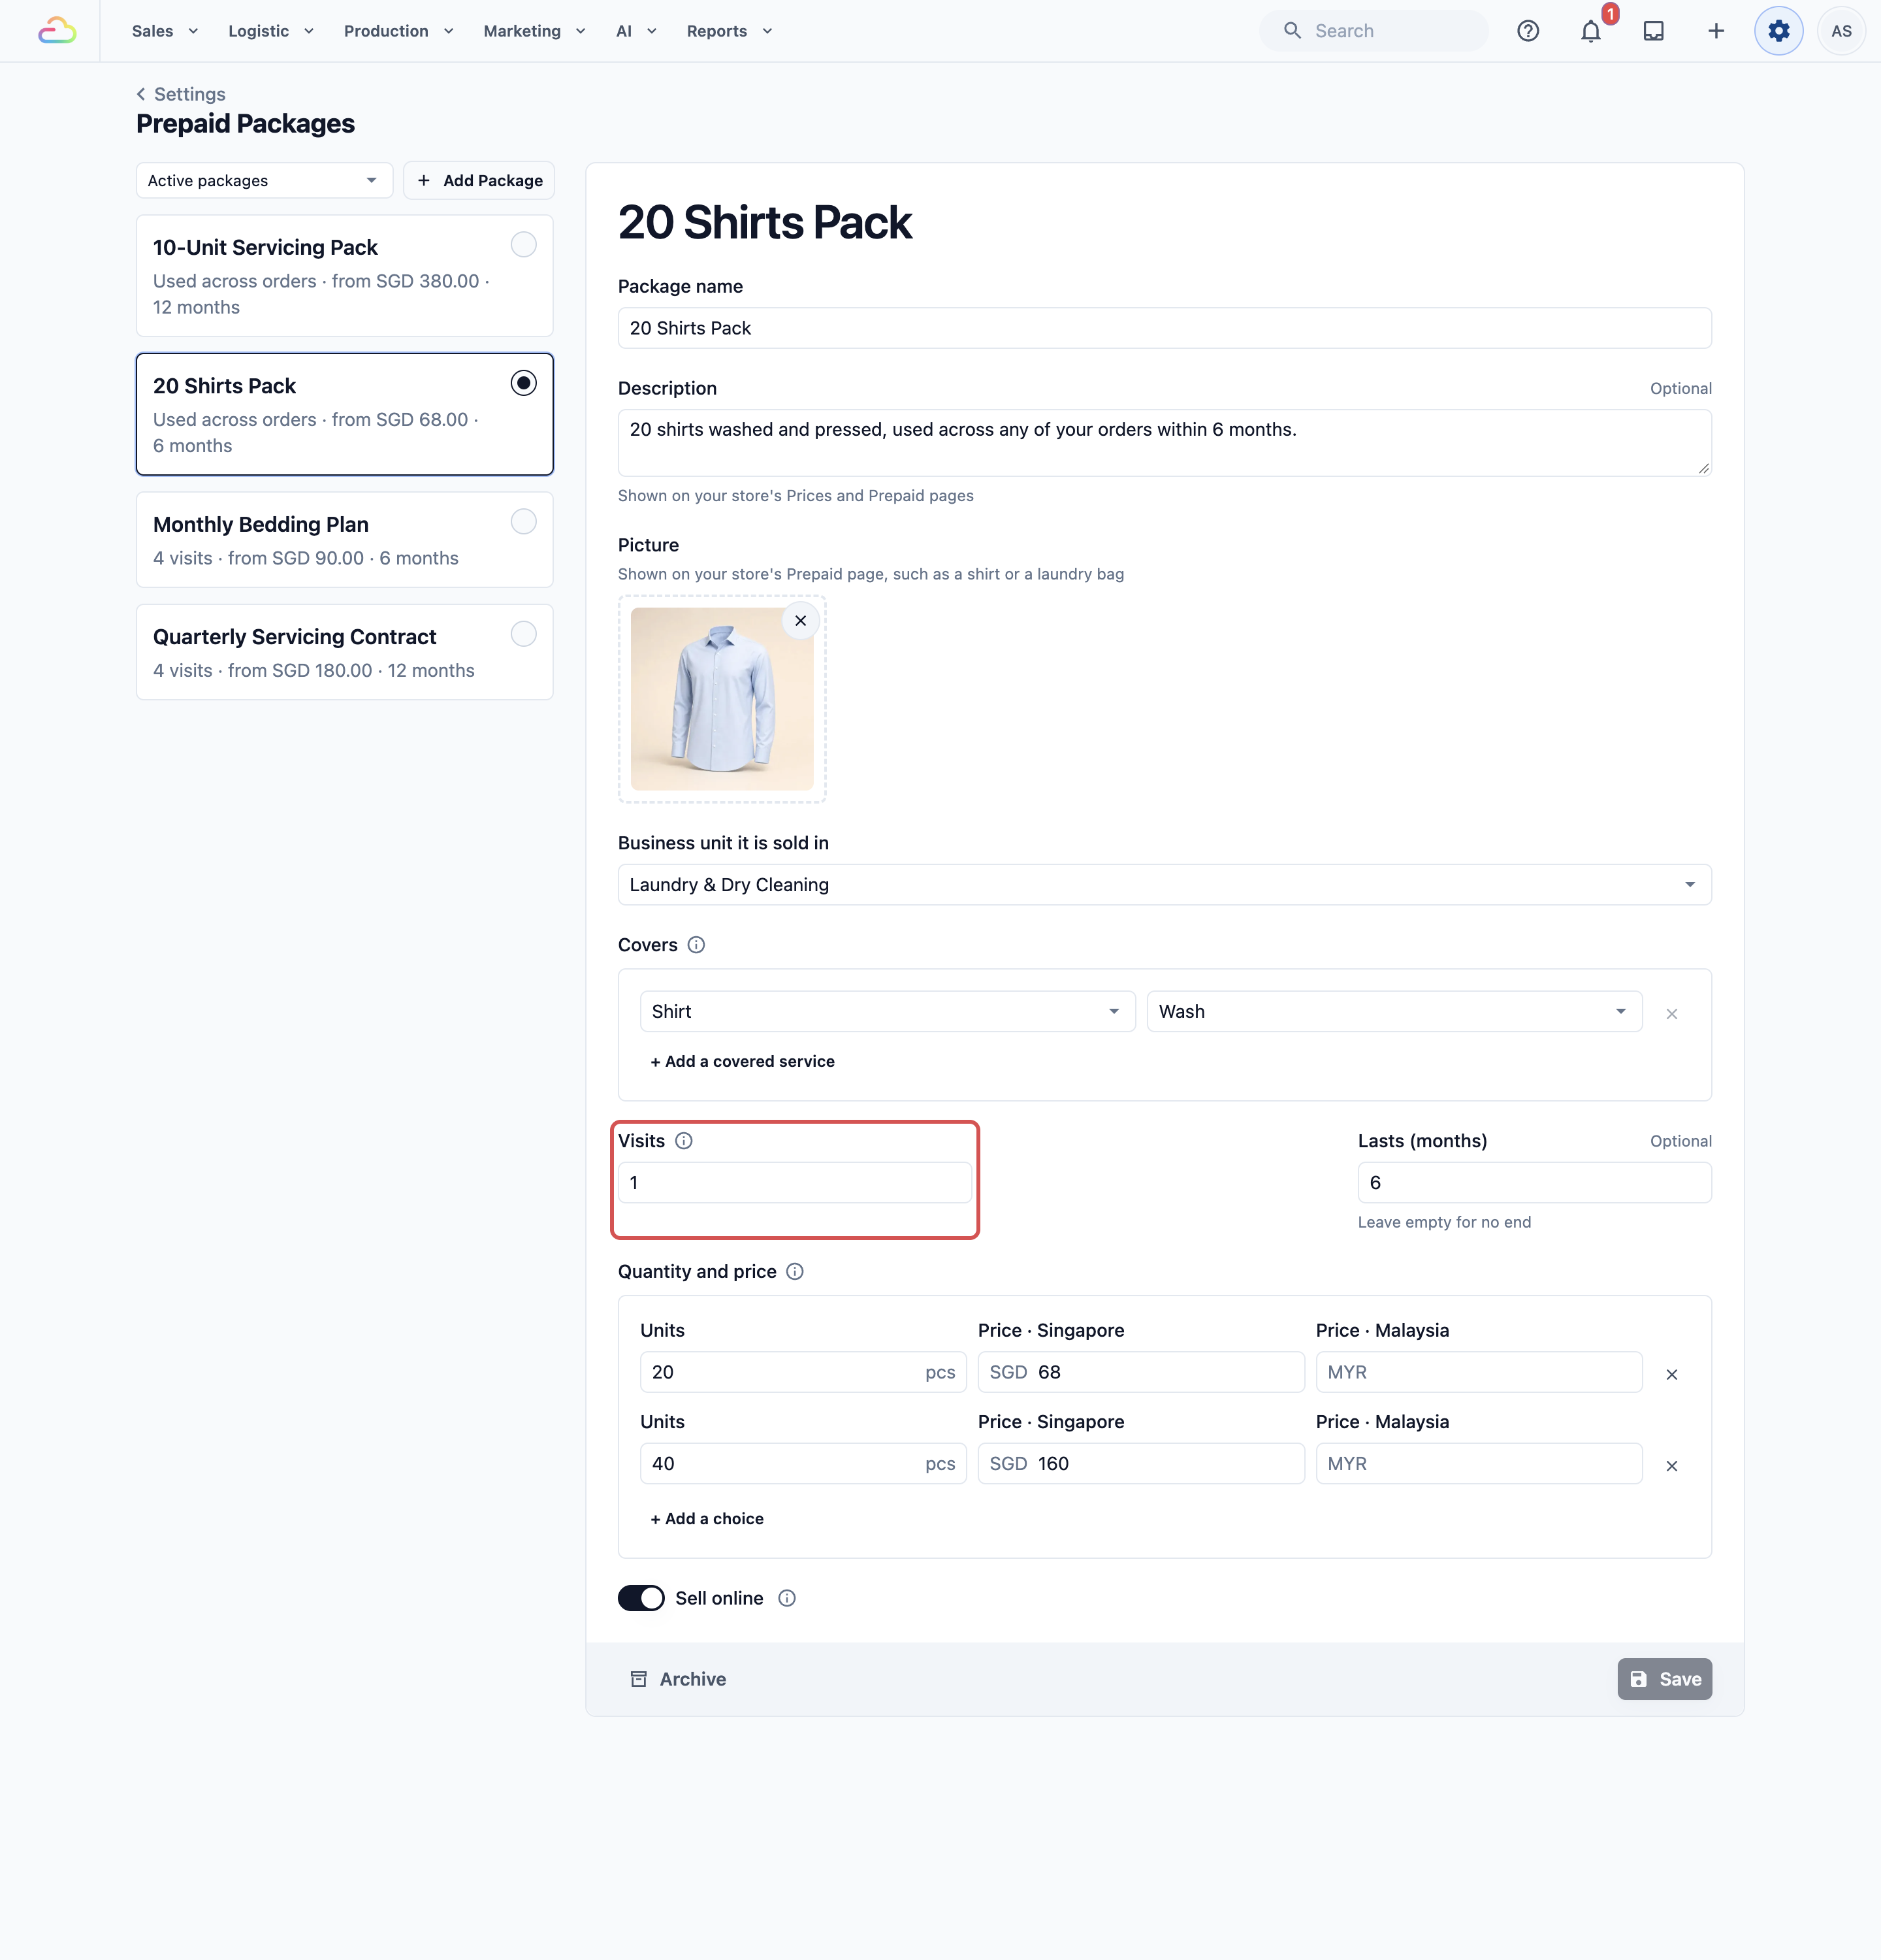Image resolution: width=1881 pixels, height=1960 pixels.
Task: Expand the Marketing menu
Action: pyautogui.click(x=535, y=31)
